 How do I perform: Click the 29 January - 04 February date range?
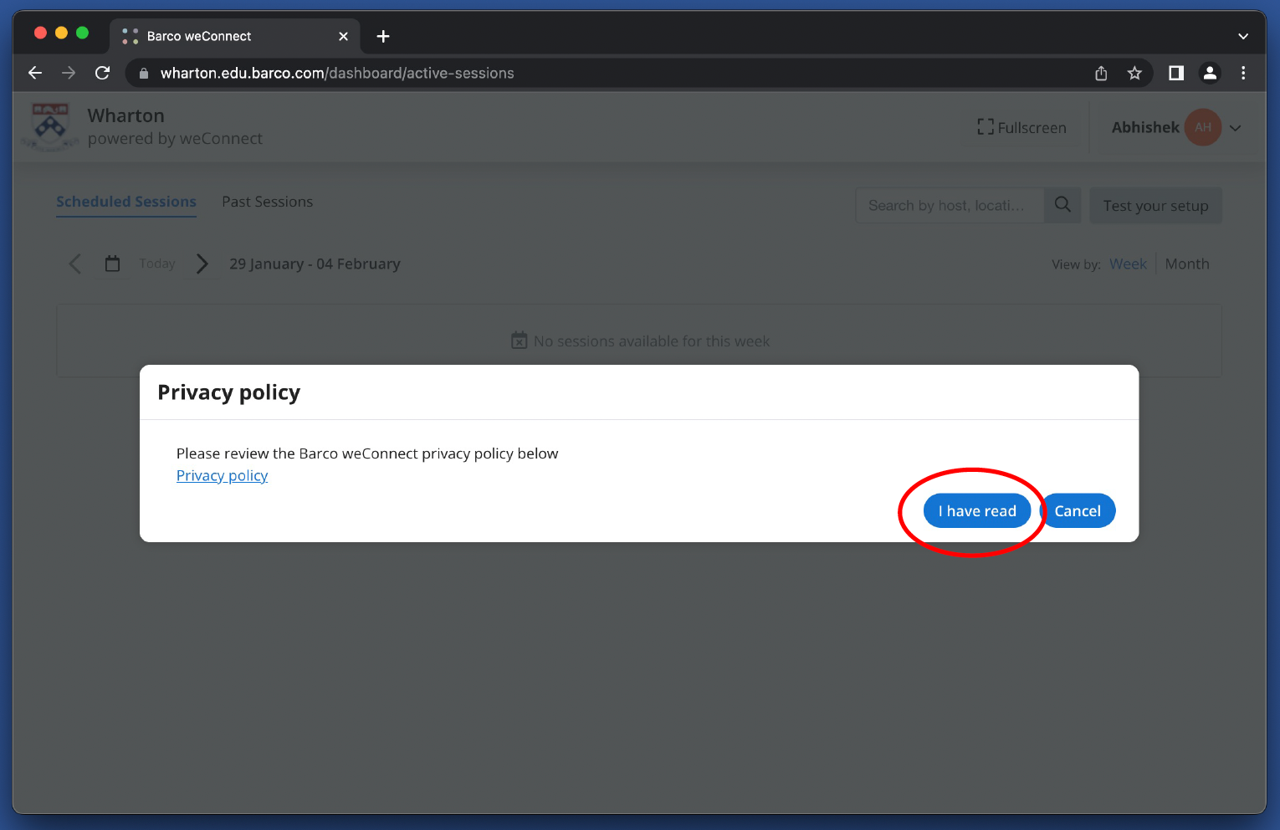pos(315,264)
